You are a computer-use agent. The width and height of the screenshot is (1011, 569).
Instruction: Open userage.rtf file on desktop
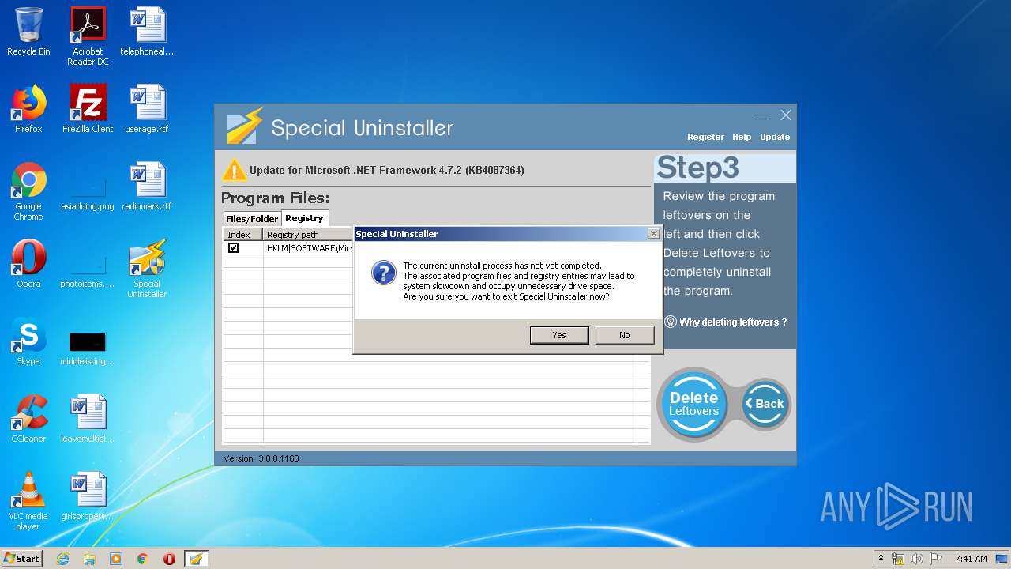click(x=147, y=110)
